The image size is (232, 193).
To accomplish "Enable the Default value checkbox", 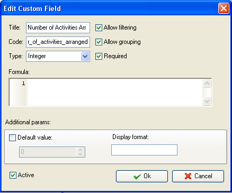I will (12, 137).
